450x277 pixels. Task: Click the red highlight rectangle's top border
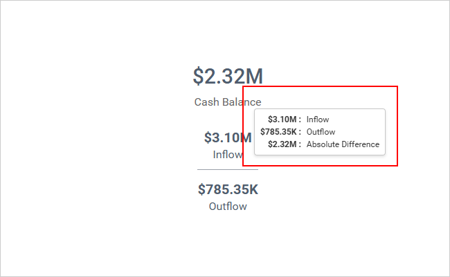320,87
